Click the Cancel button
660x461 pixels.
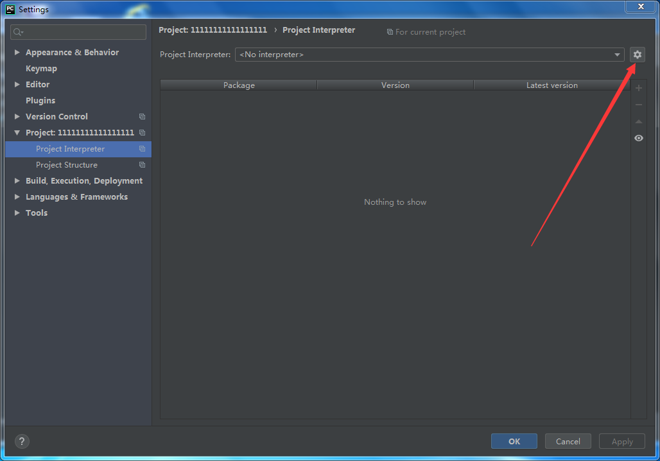point(568,441)
